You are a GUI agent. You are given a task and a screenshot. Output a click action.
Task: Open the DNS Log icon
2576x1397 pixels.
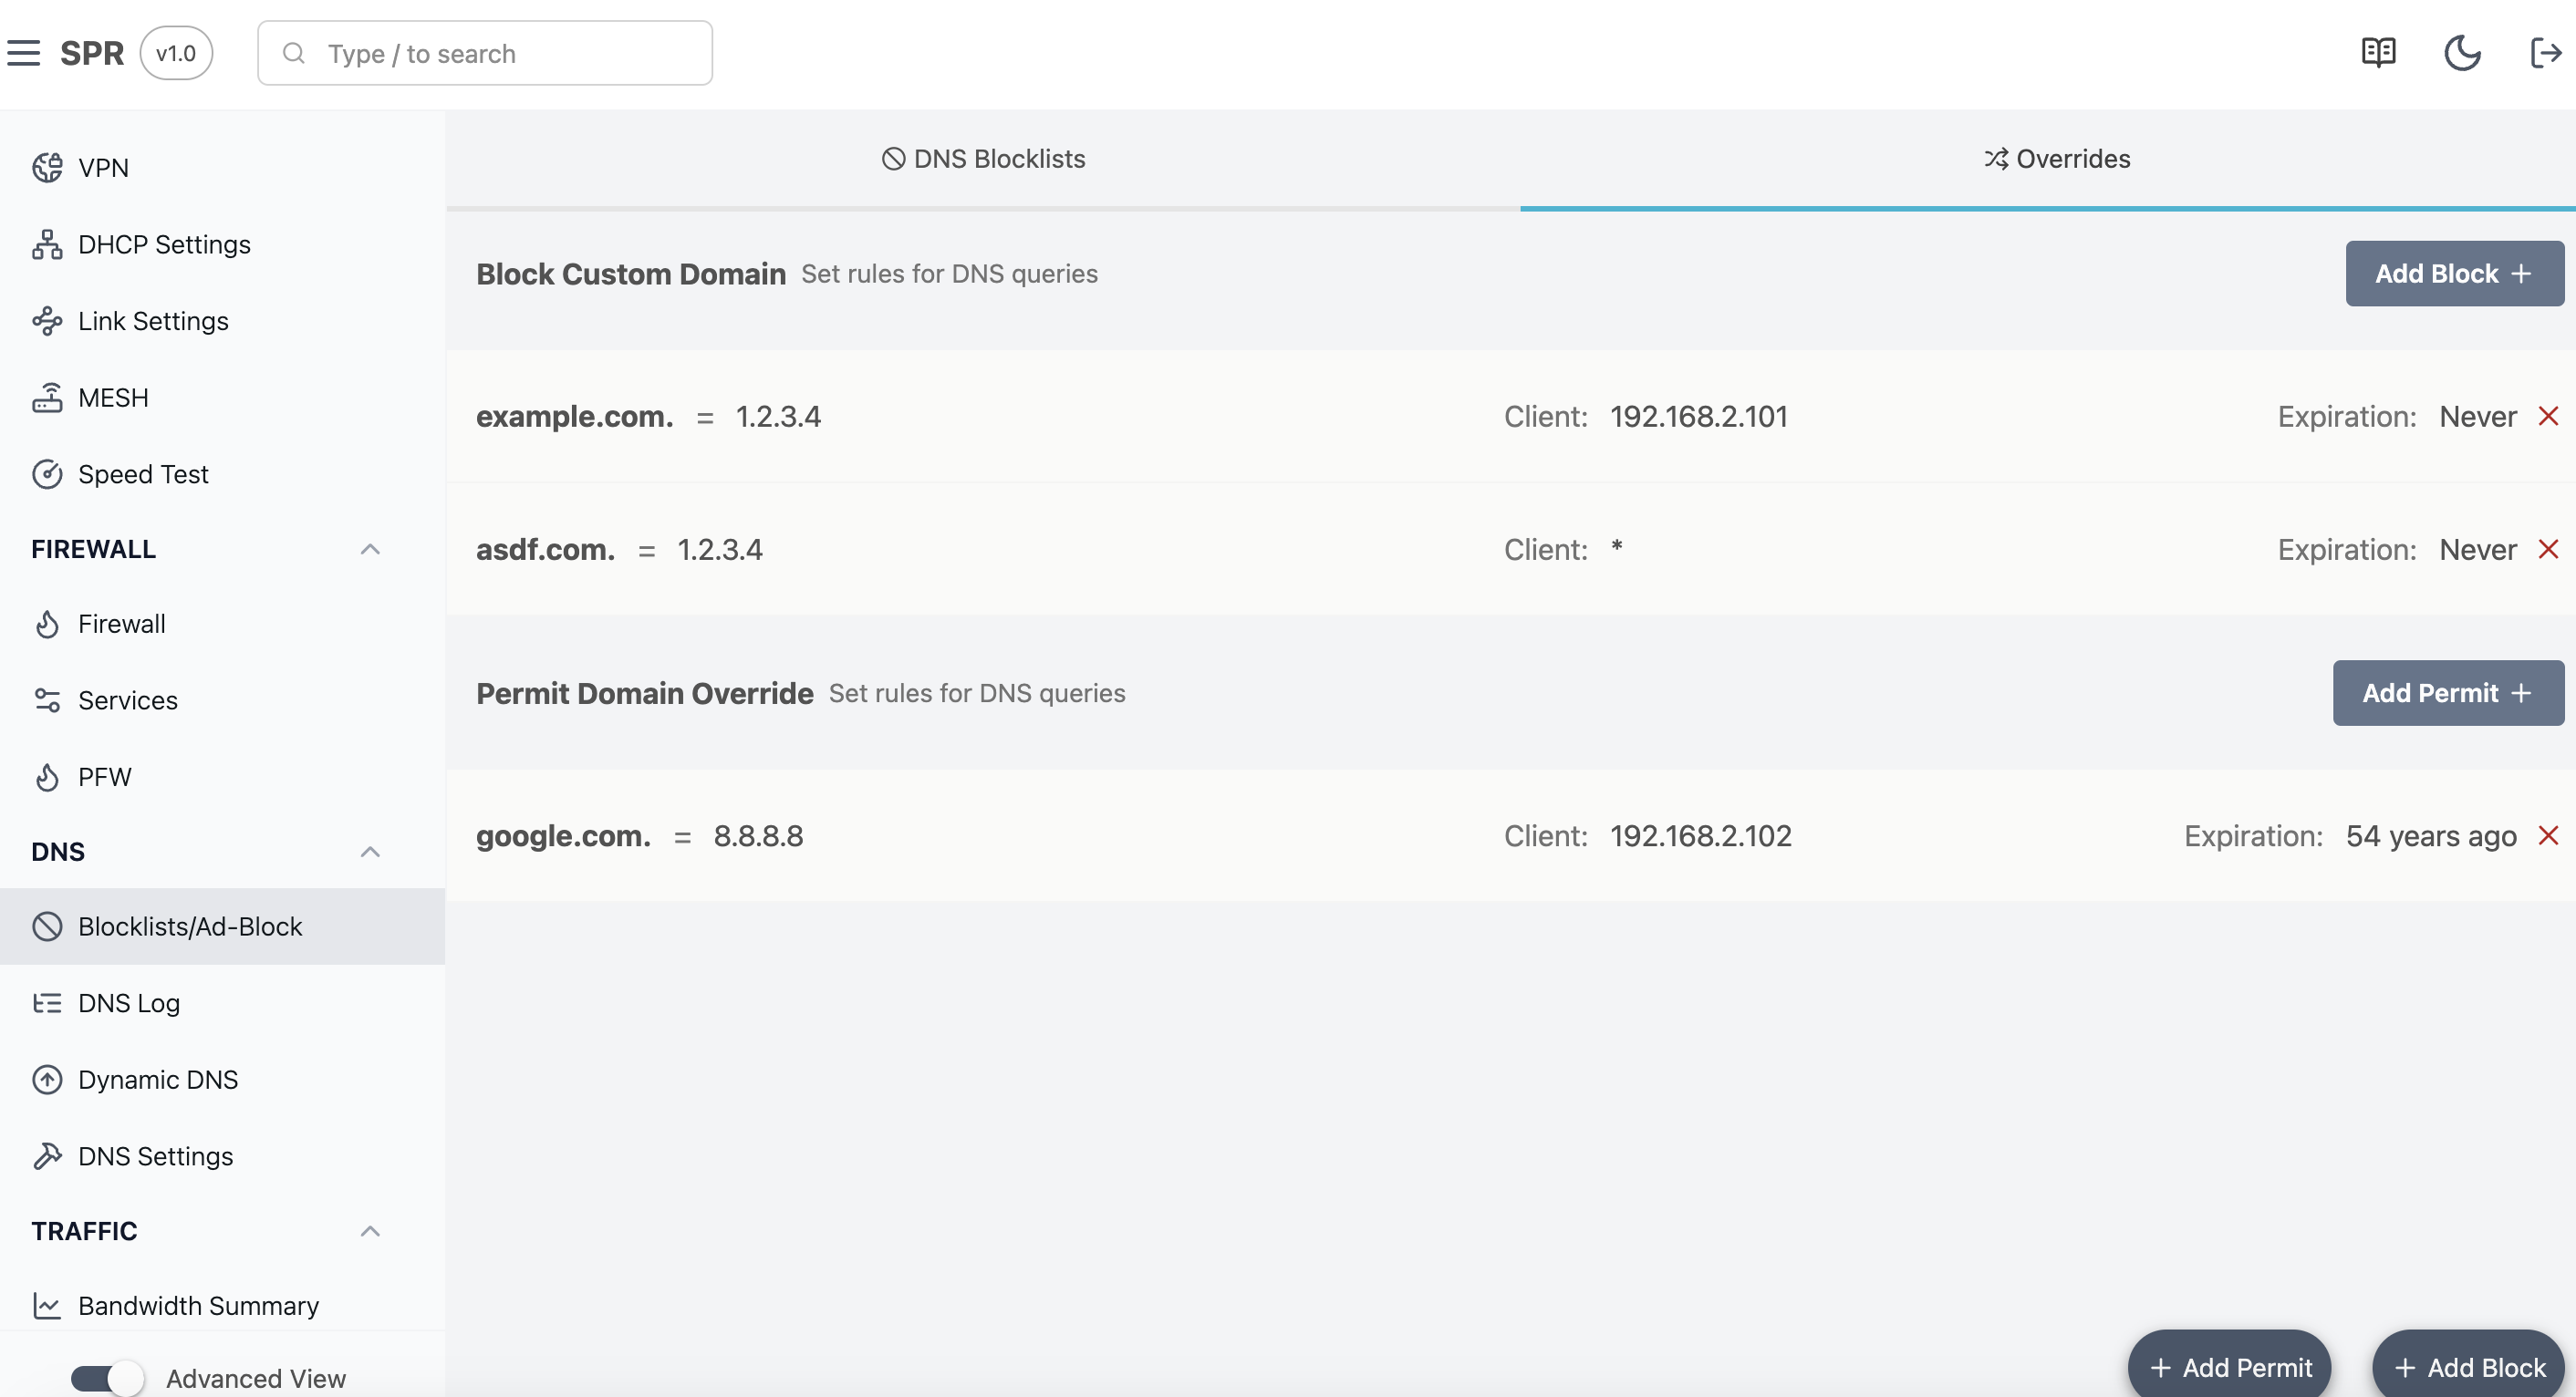coord(48,1003)
